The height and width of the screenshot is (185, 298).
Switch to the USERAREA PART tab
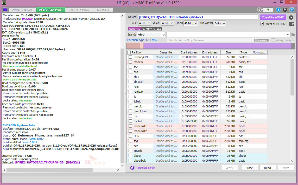(x=51, y=10)
